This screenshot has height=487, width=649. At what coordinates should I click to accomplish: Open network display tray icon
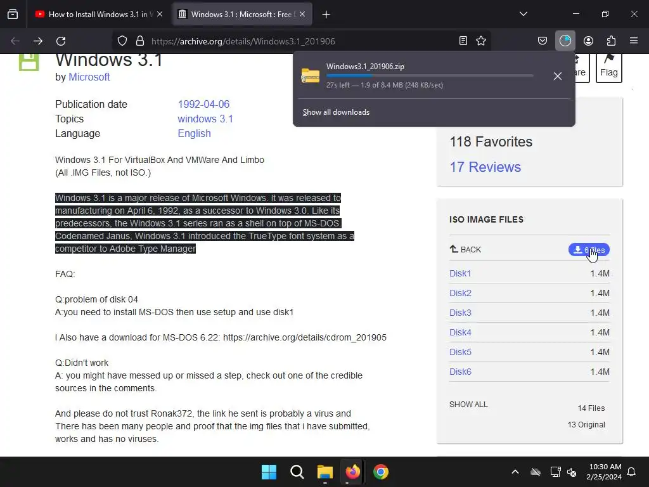point(555,472)
